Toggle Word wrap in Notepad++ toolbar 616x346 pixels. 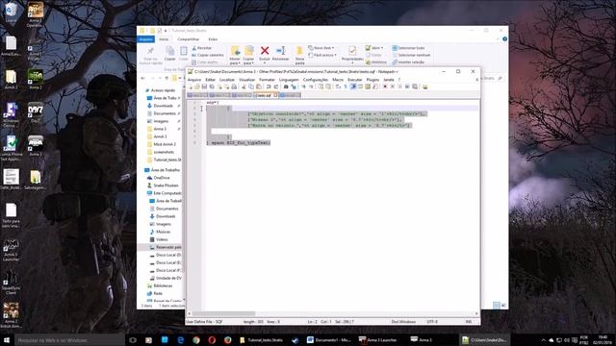(x=337, y=86)
